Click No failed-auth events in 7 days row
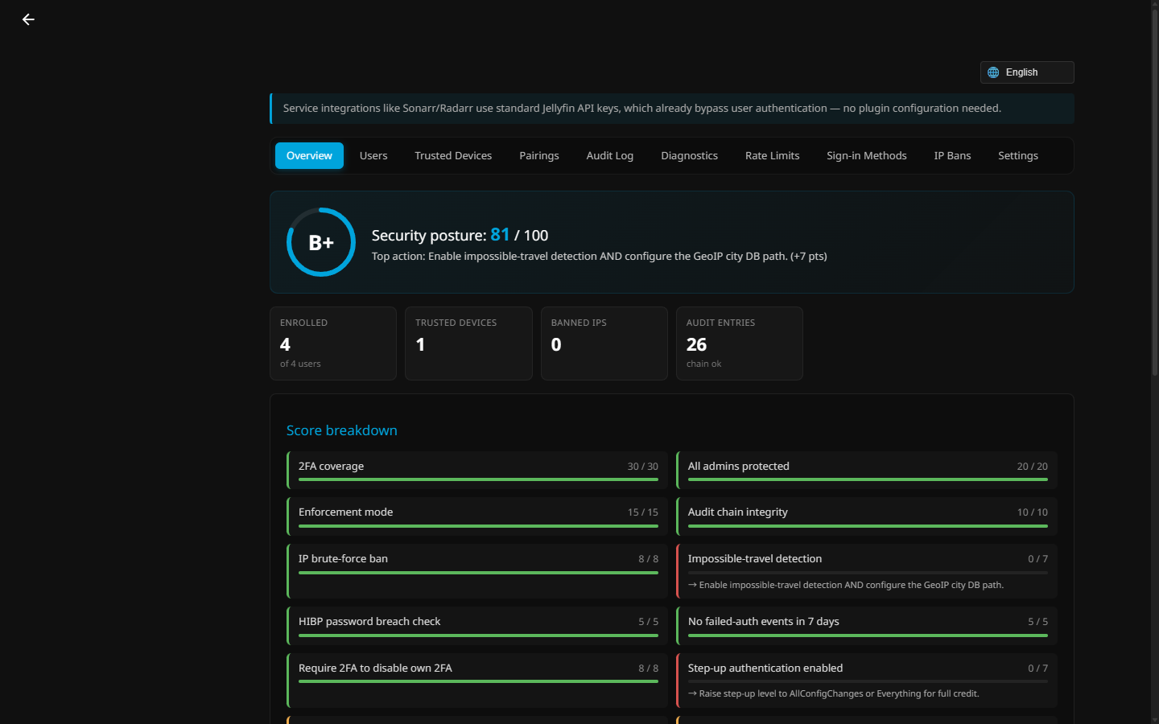 click(867, 626)
